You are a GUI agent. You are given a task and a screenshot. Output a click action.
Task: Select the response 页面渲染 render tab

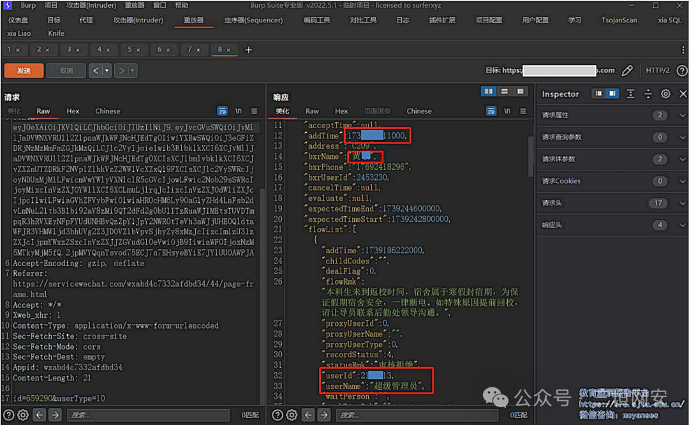(377, 111)
